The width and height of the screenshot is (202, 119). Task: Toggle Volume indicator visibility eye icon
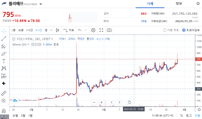point(33,44)
